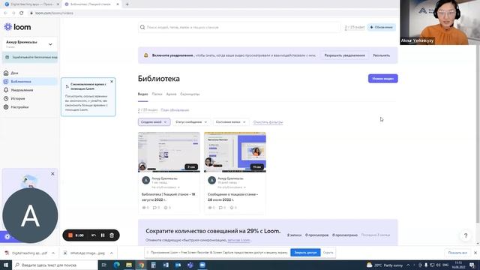This screenshot has width=480, height=270.
Task: Open the Создано мной filter dropdown
Action: pyautogui.click(x=154, y=121)
